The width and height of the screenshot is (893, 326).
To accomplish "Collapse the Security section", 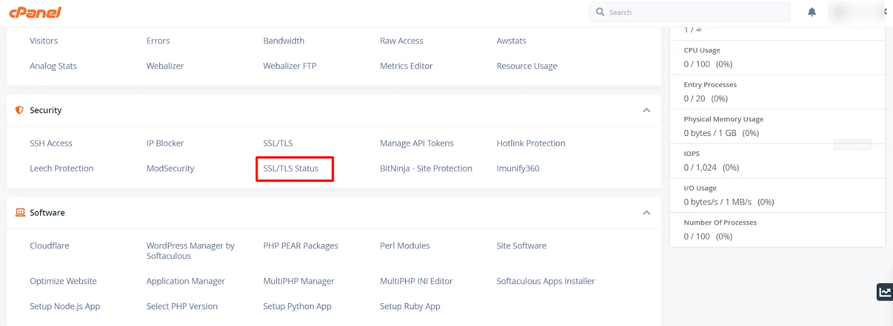I will point(646,110).
